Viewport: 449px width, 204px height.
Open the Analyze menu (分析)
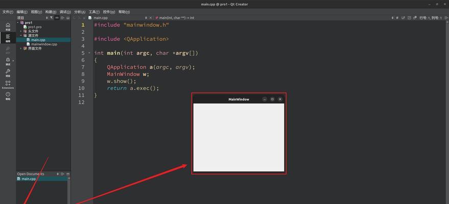point(80,12)
